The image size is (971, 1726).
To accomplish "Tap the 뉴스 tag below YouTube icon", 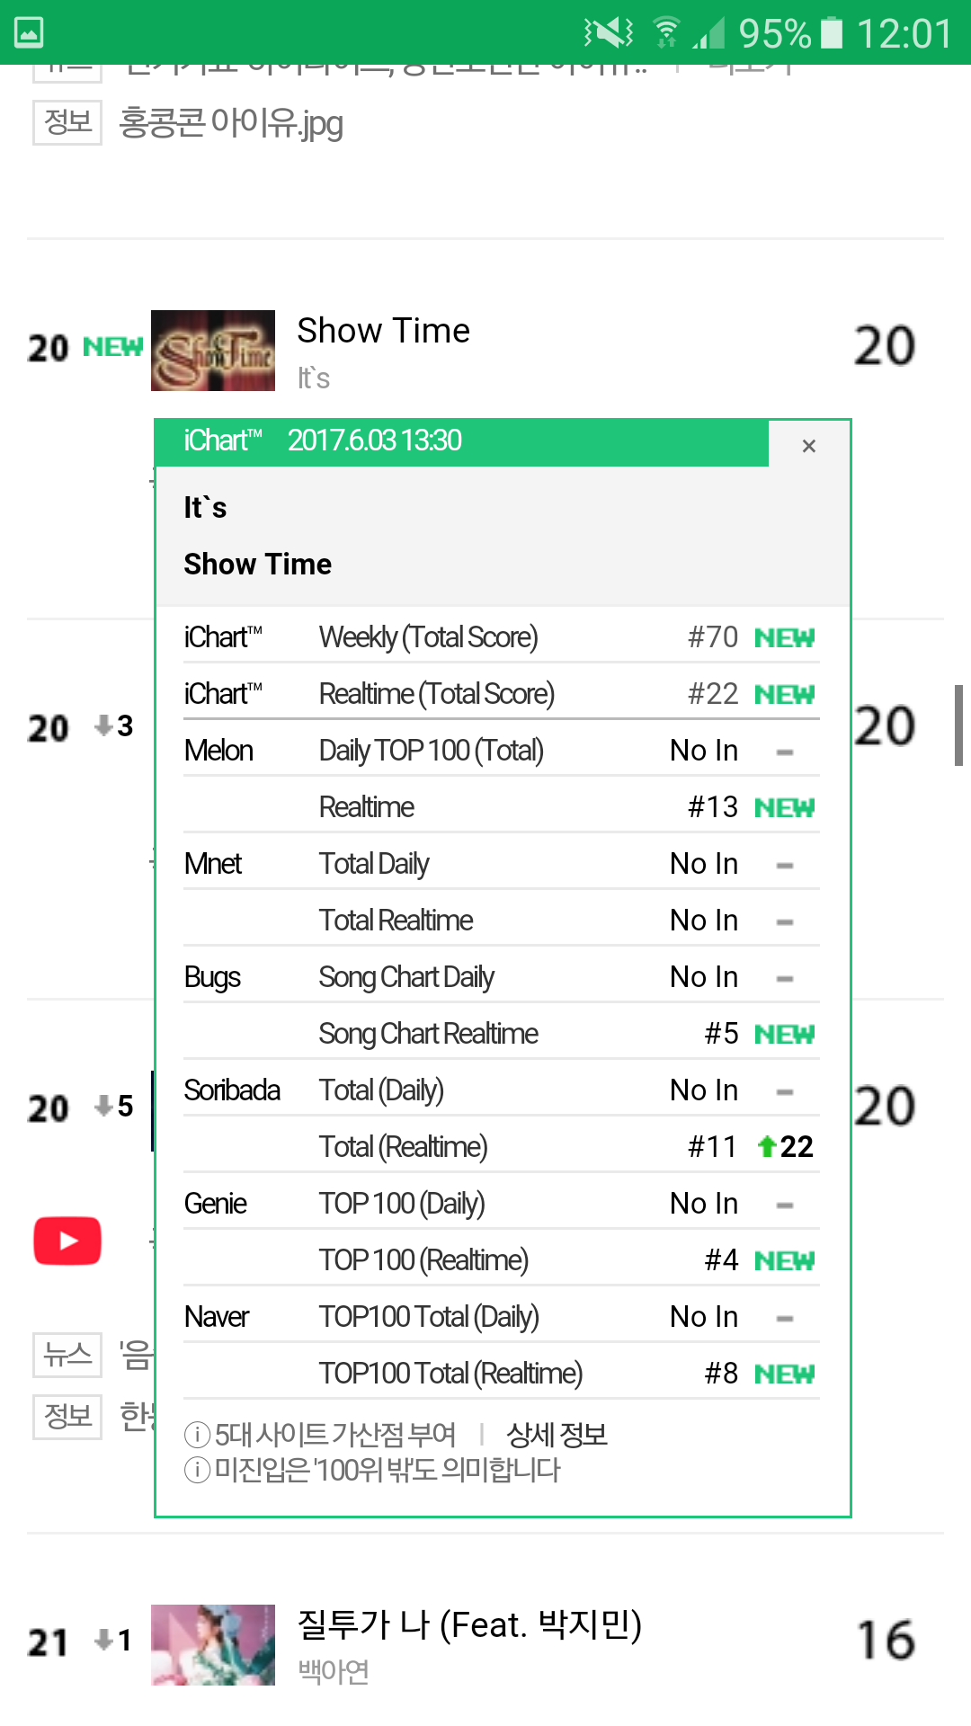I will coord(67,1354).
